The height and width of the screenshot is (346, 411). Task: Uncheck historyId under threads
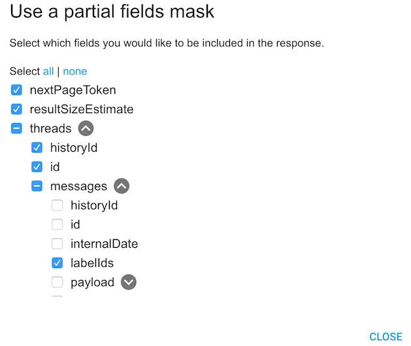coord(37,148)
